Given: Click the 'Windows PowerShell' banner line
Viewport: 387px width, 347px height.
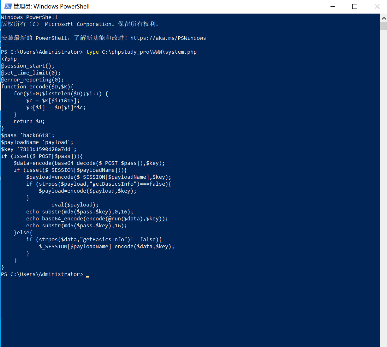Looking at the screenshot, I should pyautogui.click(x=29, y=17).
